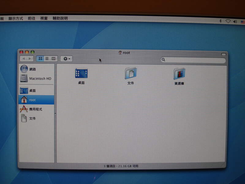Click the volume control in menu bar
This screenshot has width=245, height=184.
point(235,21)
